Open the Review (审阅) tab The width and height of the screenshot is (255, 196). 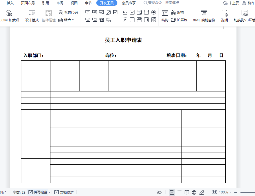60,3
